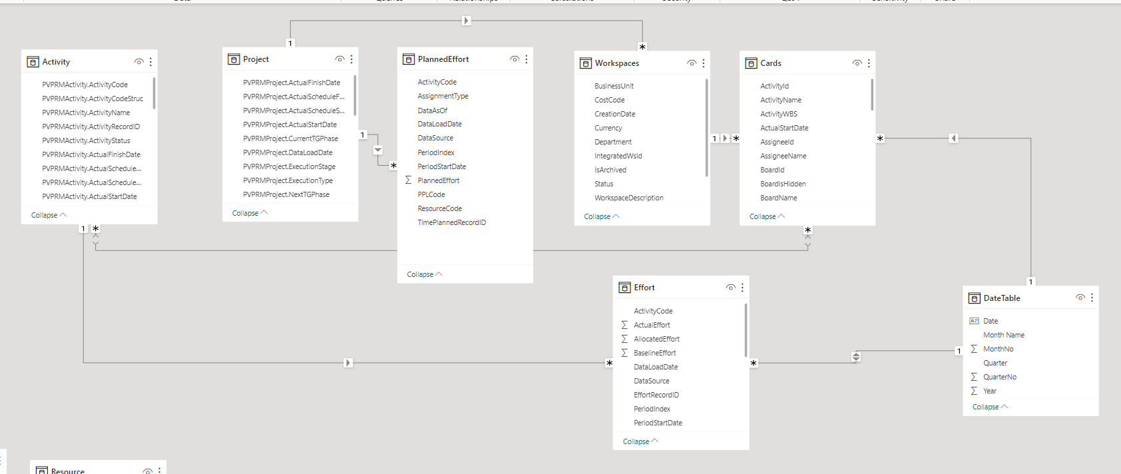
Task: Collapse the PlannedEffort table
Action: pyautogui.click(x=425, y=274)
